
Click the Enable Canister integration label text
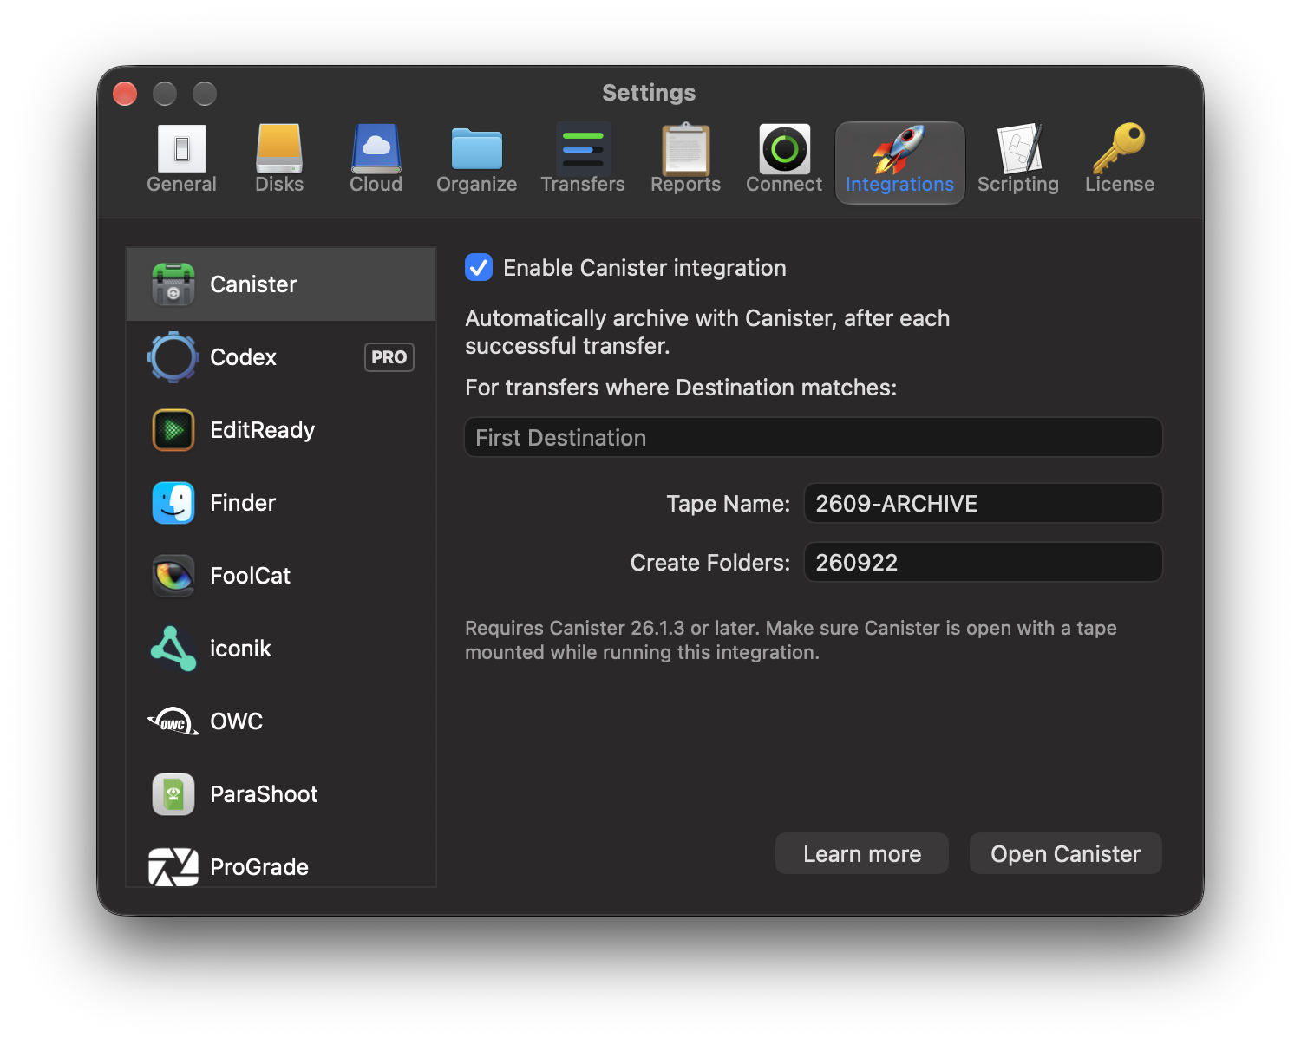click(645, 268)
